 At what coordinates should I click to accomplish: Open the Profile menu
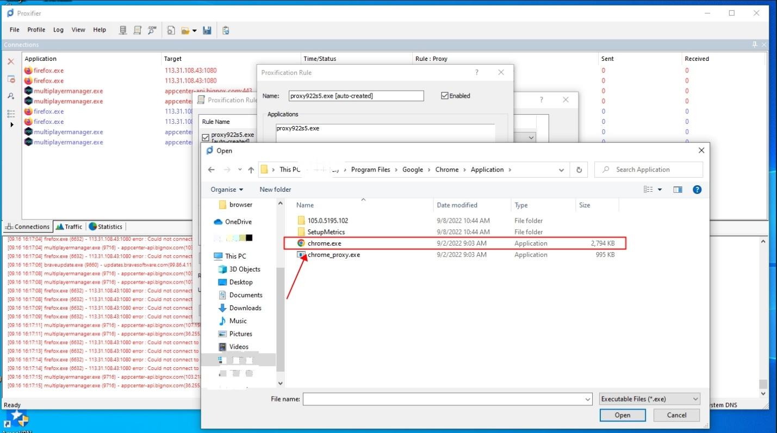tap(36, 30)
